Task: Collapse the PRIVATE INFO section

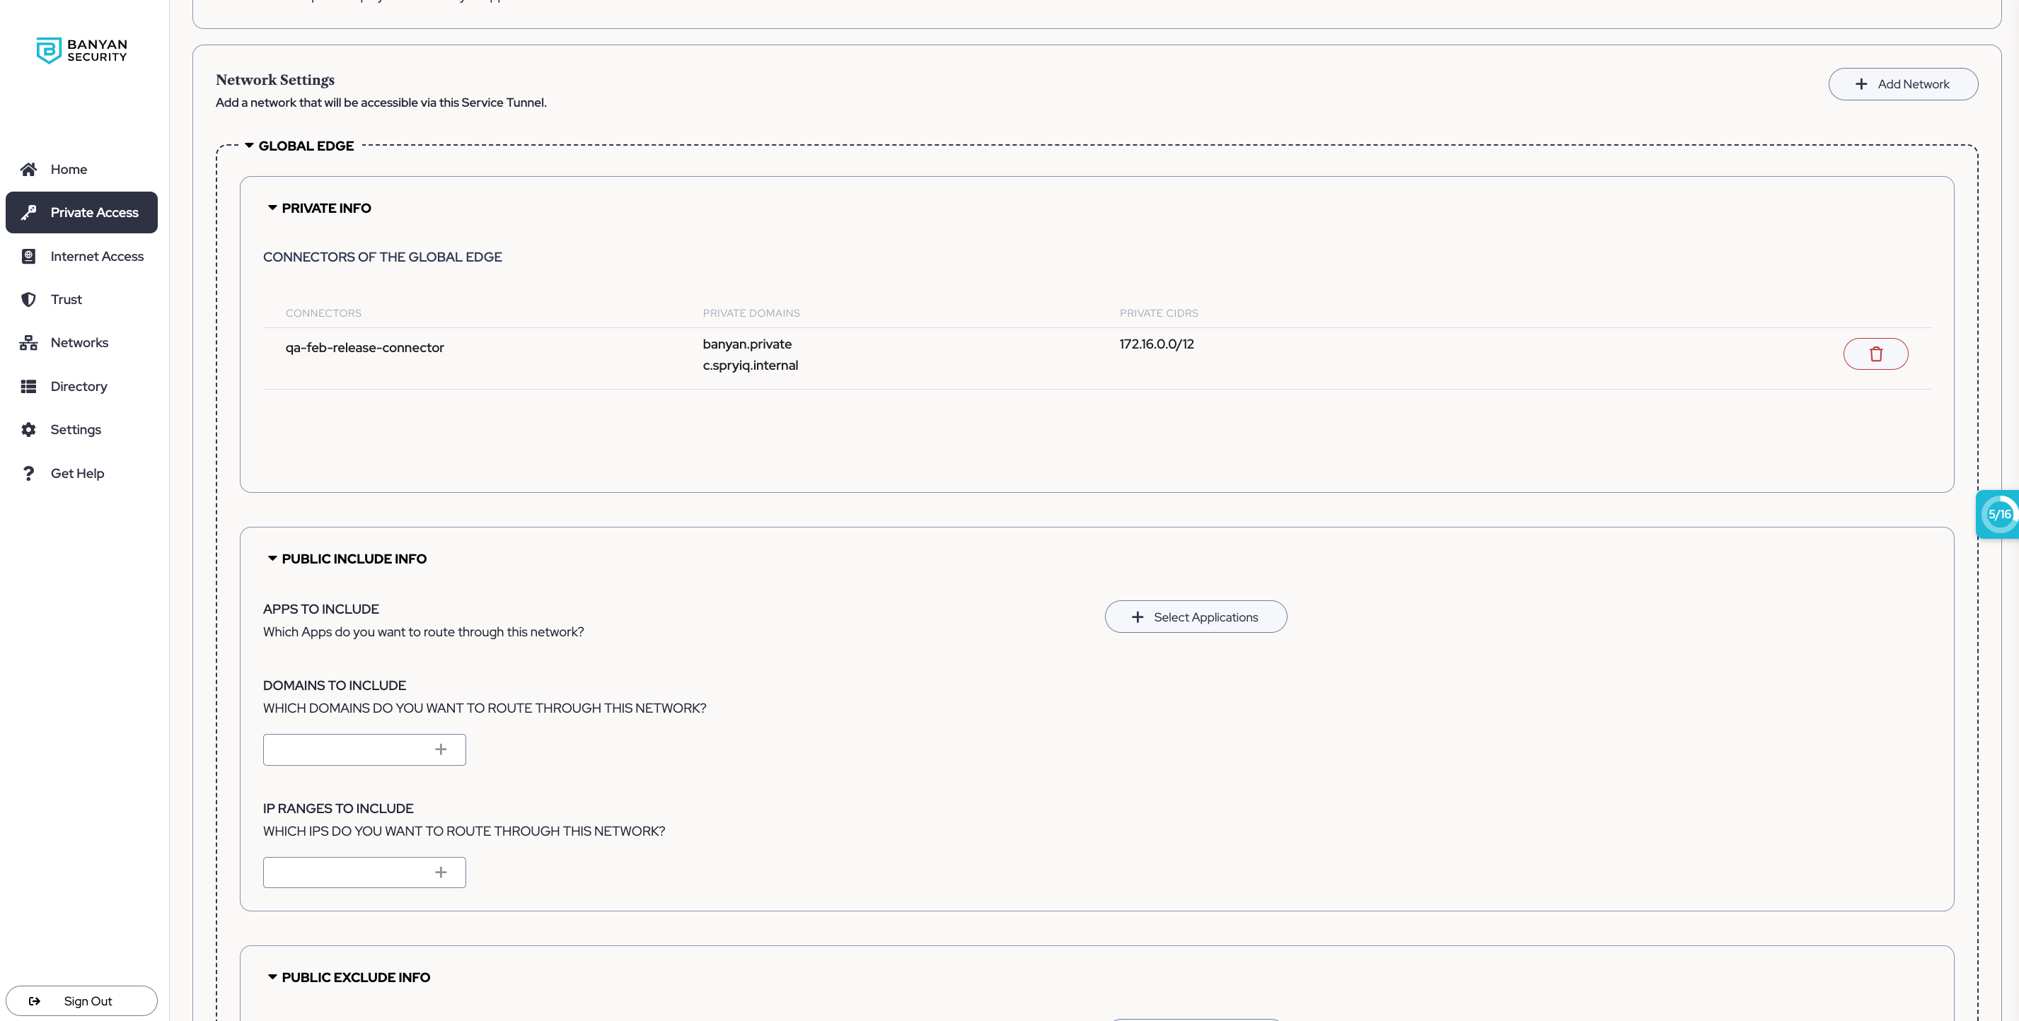Action: [x=272, y=208]
